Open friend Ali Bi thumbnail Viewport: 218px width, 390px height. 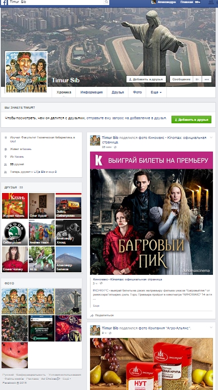tap(41, 259)
